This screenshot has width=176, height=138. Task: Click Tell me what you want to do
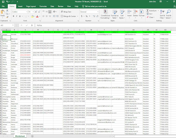[94, 6]
